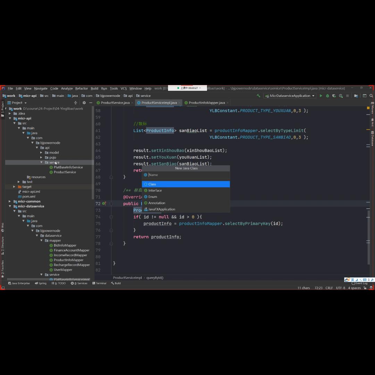
Task: Click the Name field in New Java Class
Action: coord(187,175)
